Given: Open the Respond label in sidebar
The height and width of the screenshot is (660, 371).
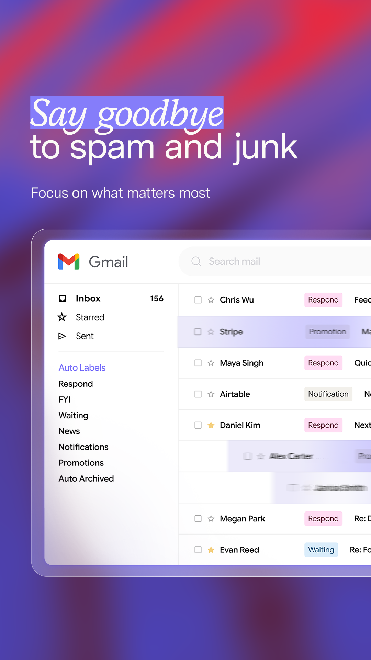Looking at the screenshot, I should (76, 384).
